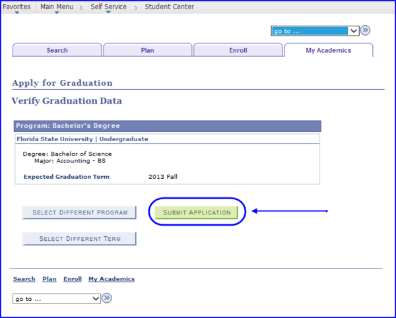Open the top 'go to ...' dropdown
This screenshot has width=396, height=318.
(x=315, y=31)
